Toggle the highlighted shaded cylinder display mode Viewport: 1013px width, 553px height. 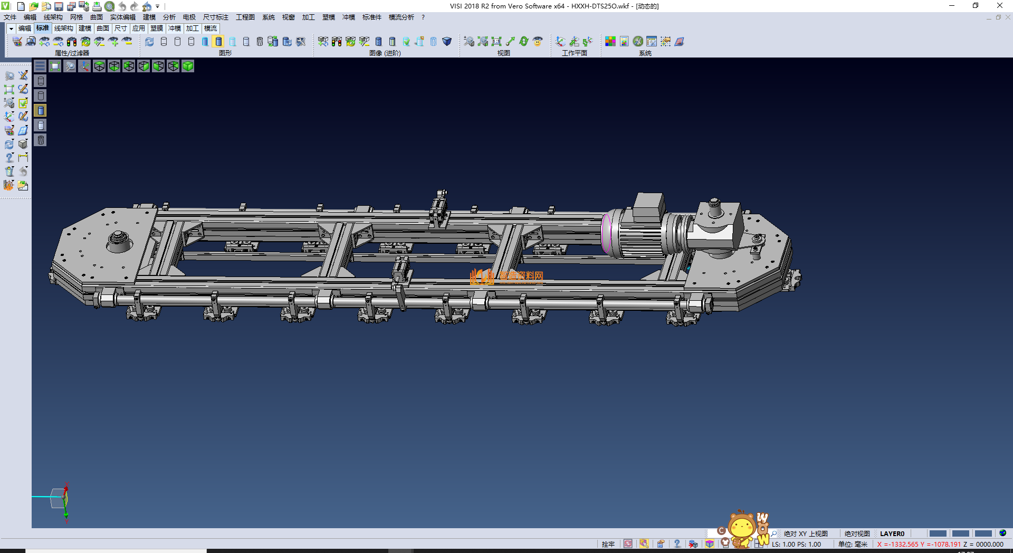tap(219, 42)
